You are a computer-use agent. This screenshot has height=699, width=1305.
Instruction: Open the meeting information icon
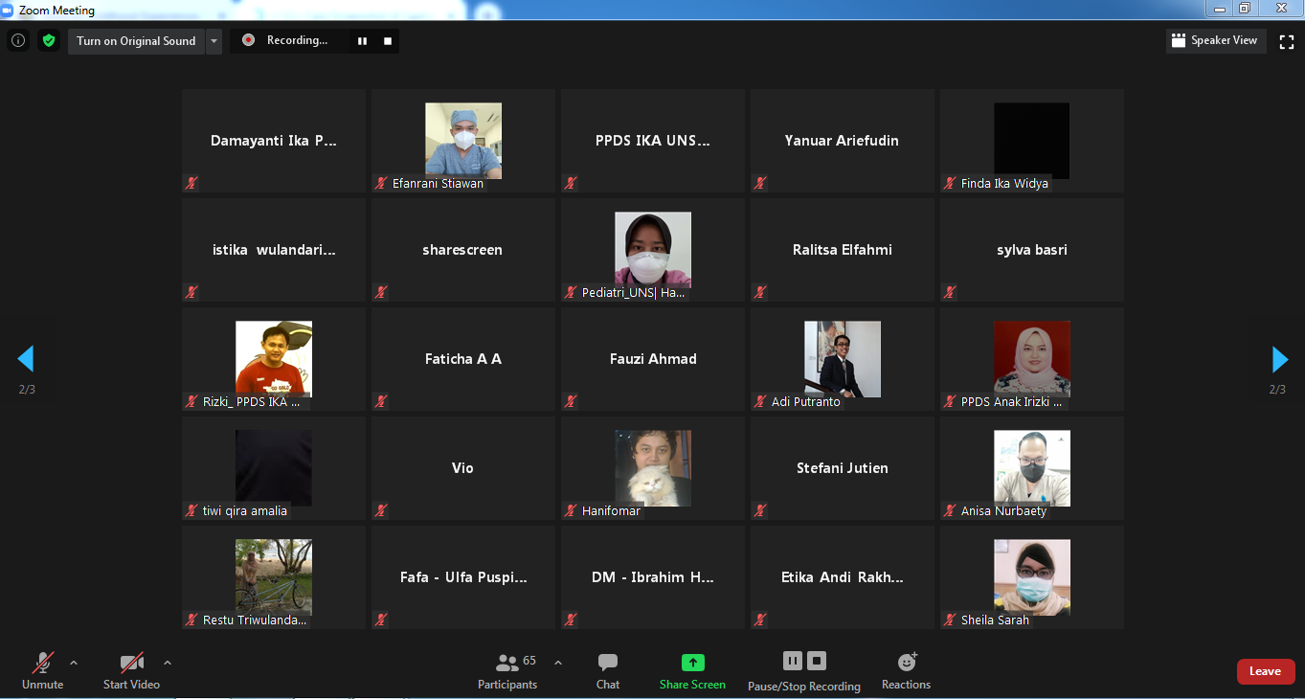click(17, 41)
